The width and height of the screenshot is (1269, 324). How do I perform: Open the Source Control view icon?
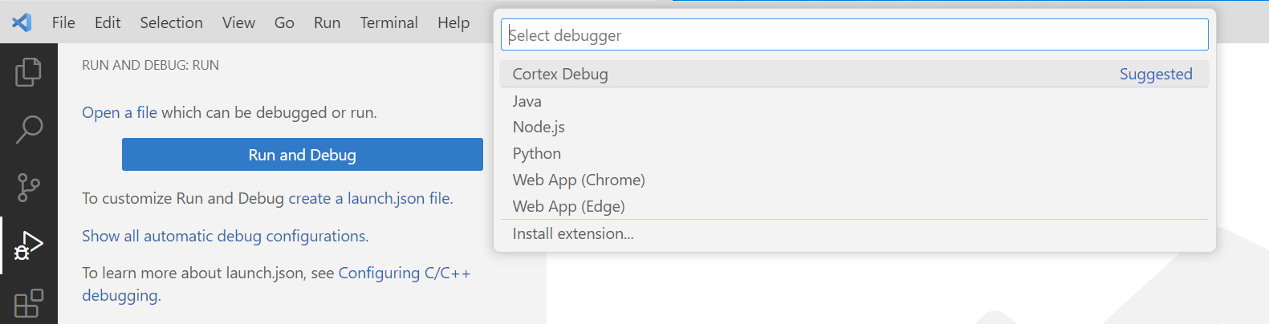tap(28, 188)
